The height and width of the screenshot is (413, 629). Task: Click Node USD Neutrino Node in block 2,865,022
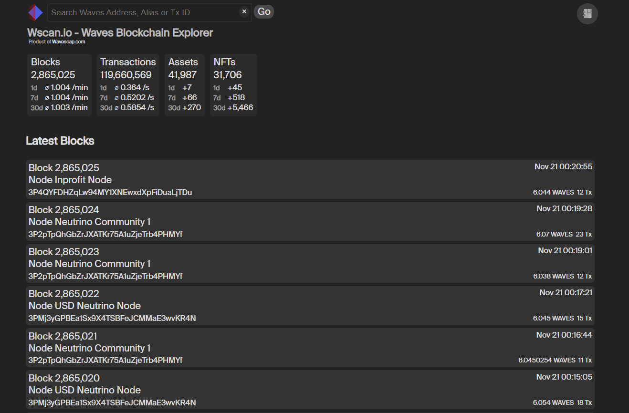coord(84,306)
